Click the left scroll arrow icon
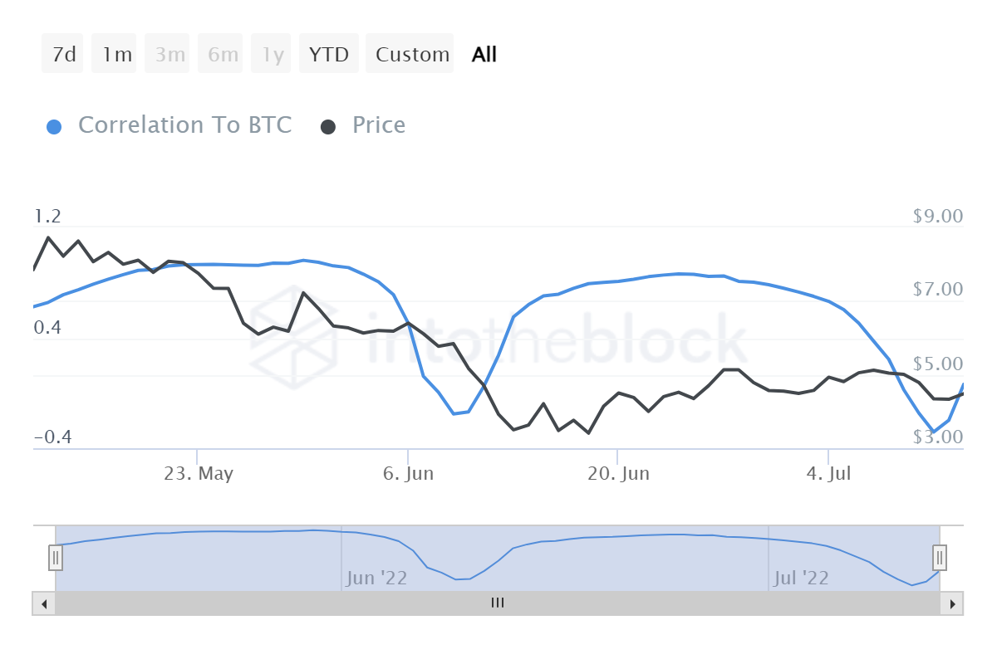This screenshot has width=997, height=664. point(44,603)
